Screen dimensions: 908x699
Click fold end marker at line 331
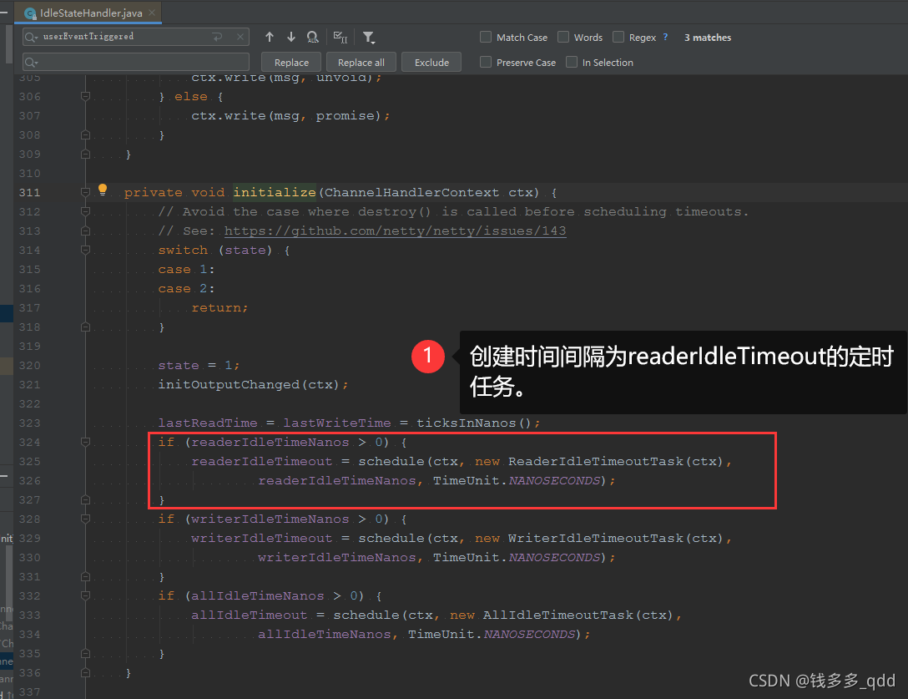point(85,577)
